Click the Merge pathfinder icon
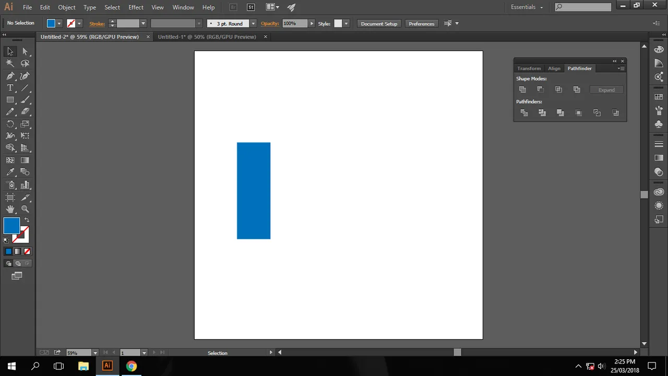668x376 pixels. click(560, 113)
